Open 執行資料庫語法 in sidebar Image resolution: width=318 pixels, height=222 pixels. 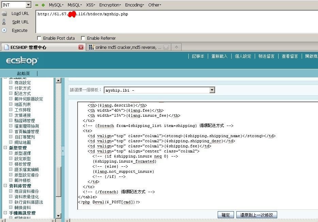pos(29,202)
